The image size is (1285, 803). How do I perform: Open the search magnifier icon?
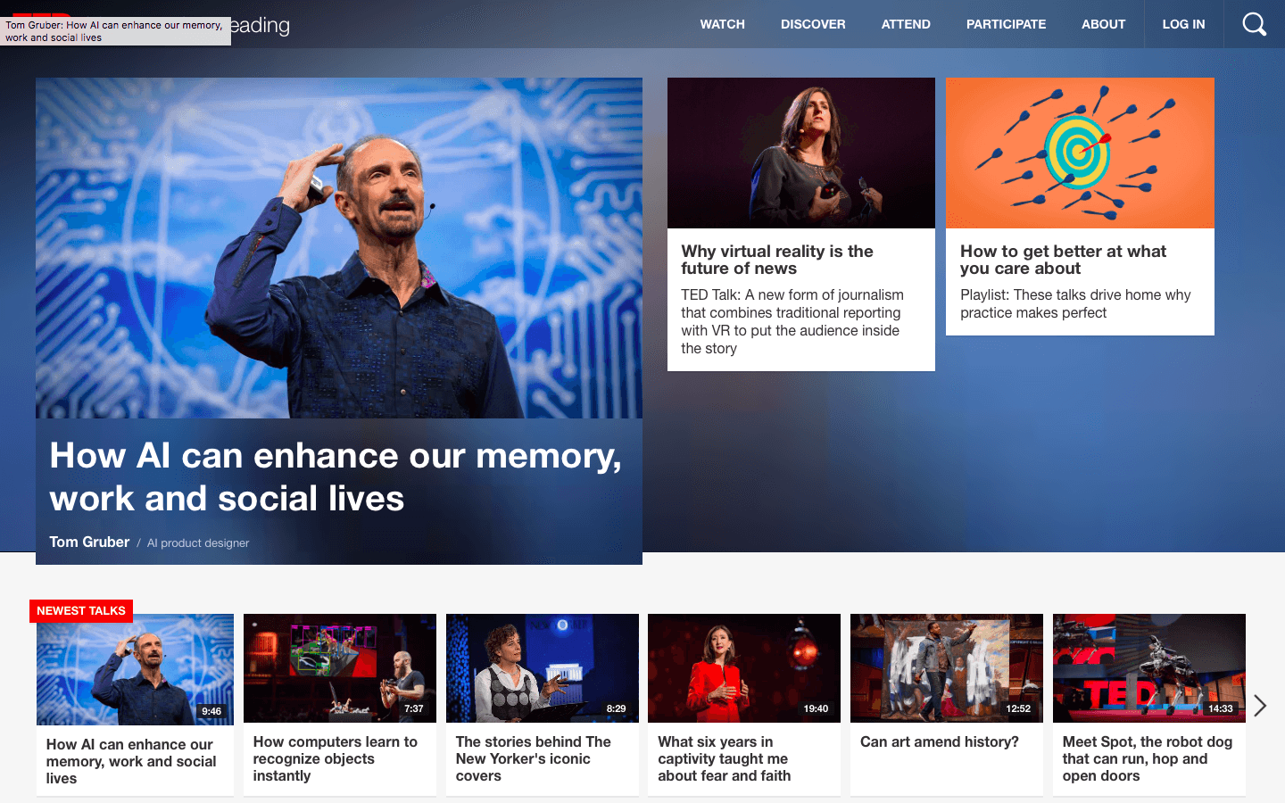pos(1254,24)
